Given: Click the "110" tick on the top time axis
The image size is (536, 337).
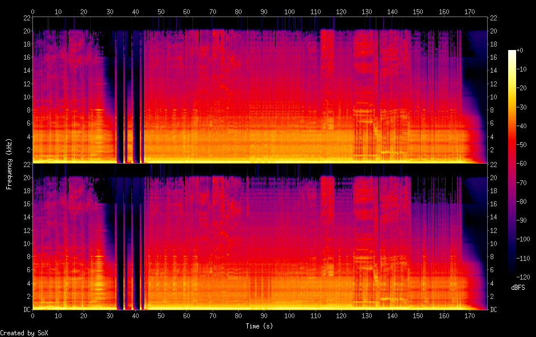Looking at the screenshot, I should point(315,11).
